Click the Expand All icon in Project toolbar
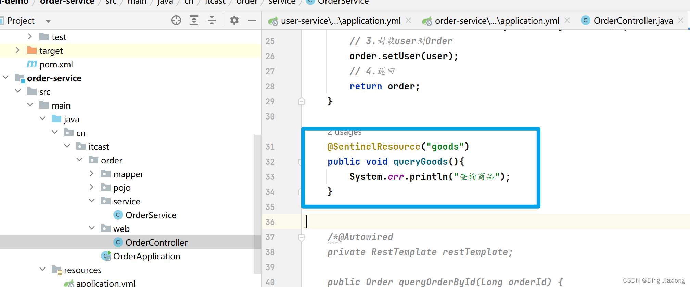 point(194,21)
